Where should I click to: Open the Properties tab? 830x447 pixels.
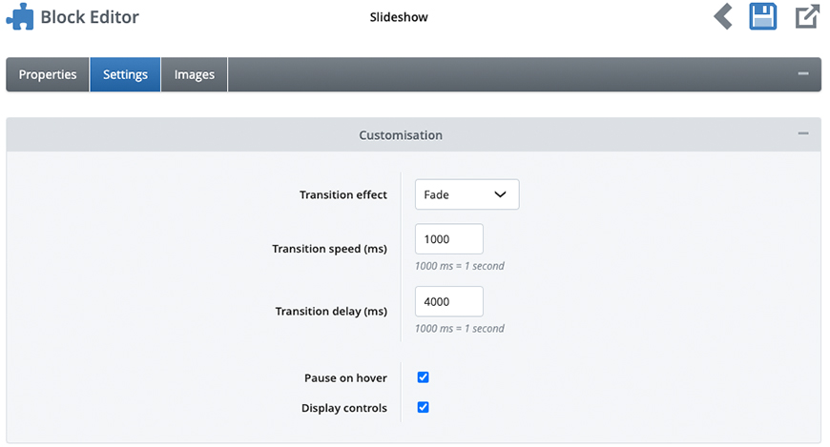click(48, 74)
